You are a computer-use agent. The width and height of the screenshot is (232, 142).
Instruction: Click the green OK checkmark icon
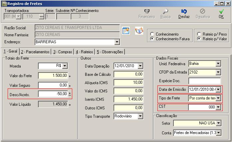click(221, 11)
